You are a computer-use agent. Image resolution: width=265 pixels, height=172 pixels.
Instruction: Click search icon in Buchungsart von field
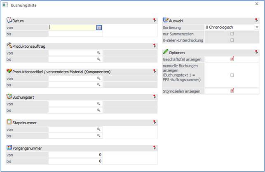(99, 104)
